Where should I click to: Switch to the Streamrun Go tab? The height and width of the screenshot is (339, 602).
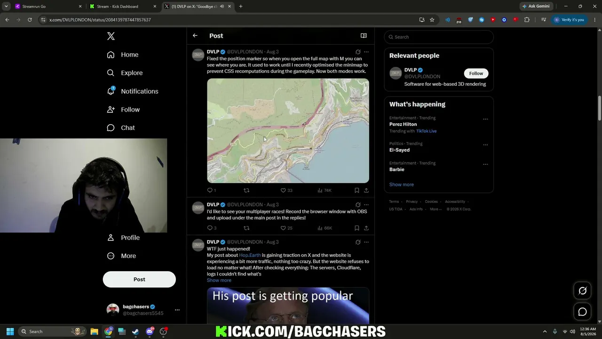pos(48,7)
